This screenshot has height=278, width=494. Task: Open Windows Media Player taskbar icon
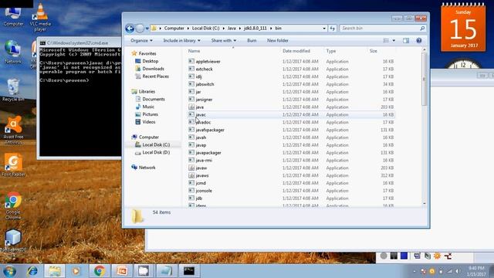(x=76, y=271)
